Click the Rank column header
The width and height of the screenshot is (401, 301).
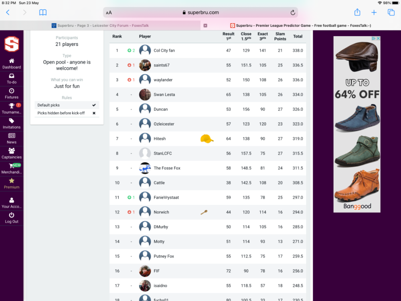117,37
